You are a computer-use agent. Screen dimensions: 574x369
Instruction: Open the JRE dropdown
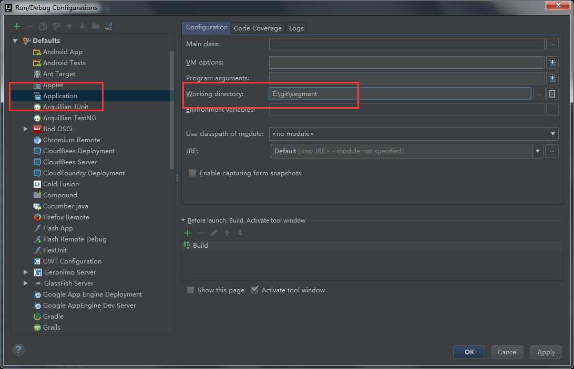537,151
